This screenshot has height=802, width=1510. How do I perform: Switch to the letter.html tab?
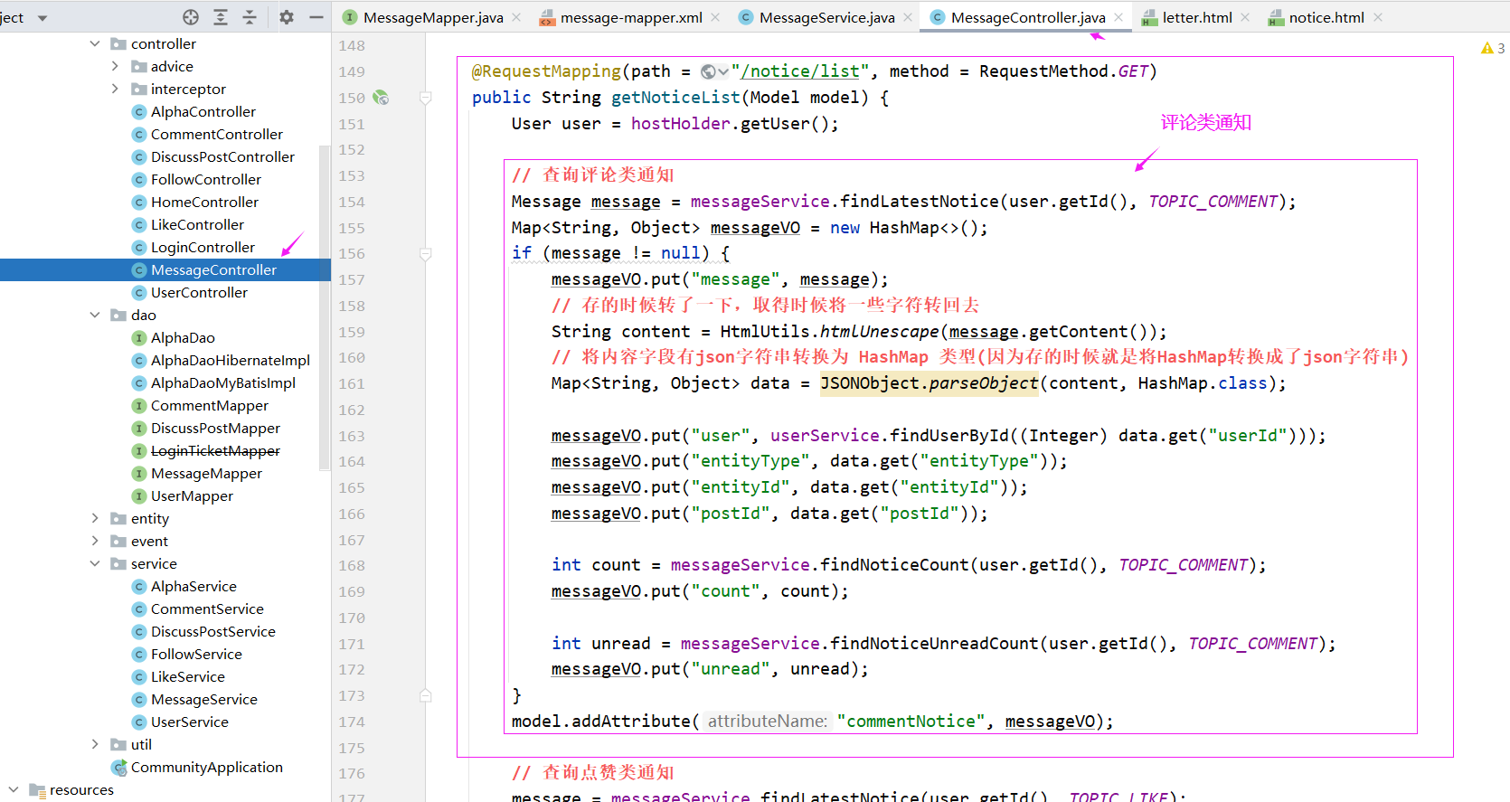1197,17
